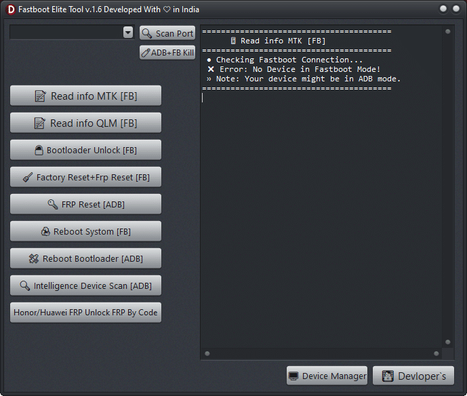Click the ADB+FB Kill button
Viewport: 467px width, 396px height.
pyautogui.click(x=167, y=52)
